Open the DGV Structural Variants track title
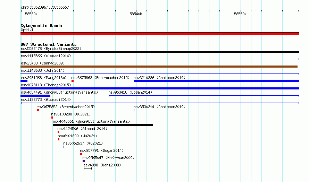Image resolution: width=309 pixels, height=182 pixels. point(49,44)
